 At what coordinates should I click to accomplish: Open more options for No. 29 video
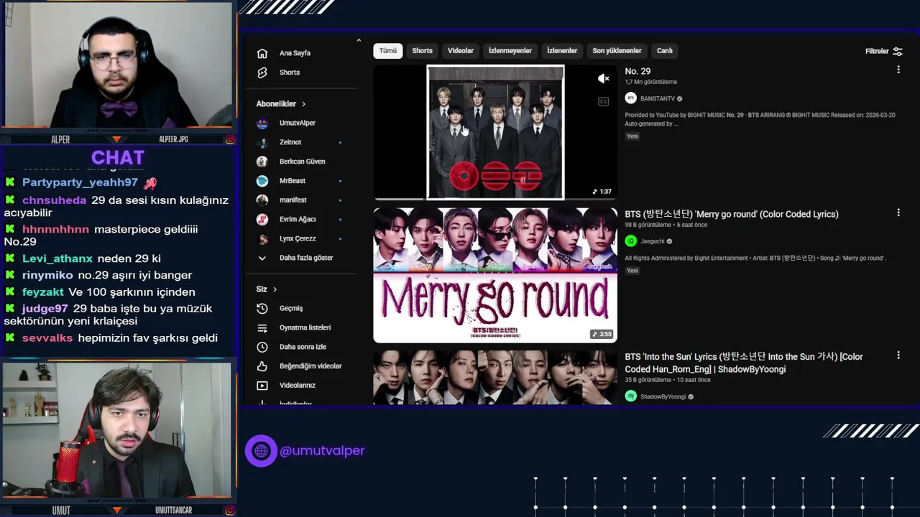pos(898,70)
